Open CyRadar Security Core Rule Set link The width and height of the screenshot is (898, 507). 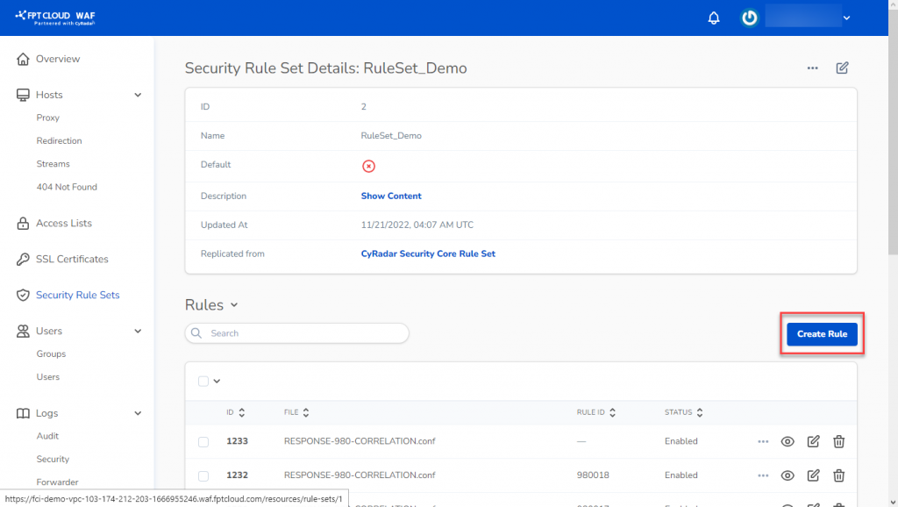click(x=428, y=253)
